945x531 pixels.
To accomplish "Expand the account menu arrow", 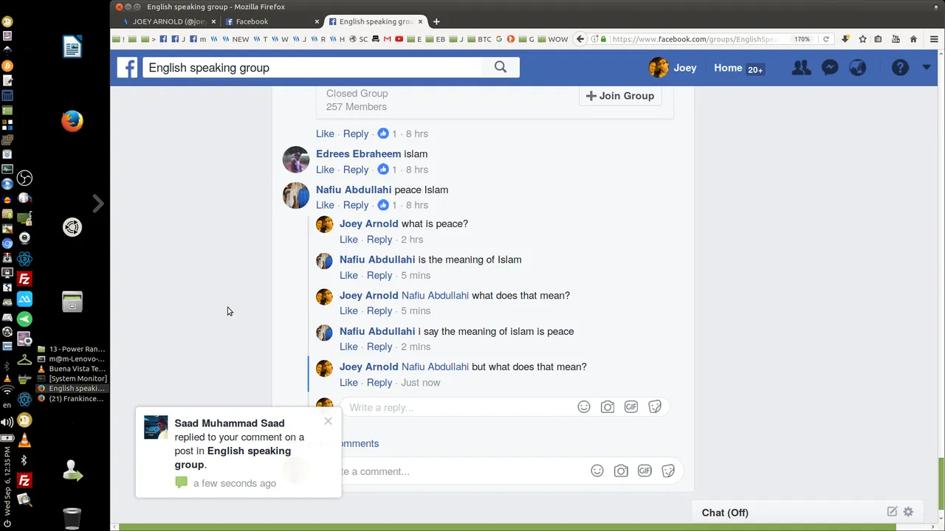I will pos(927,68).
